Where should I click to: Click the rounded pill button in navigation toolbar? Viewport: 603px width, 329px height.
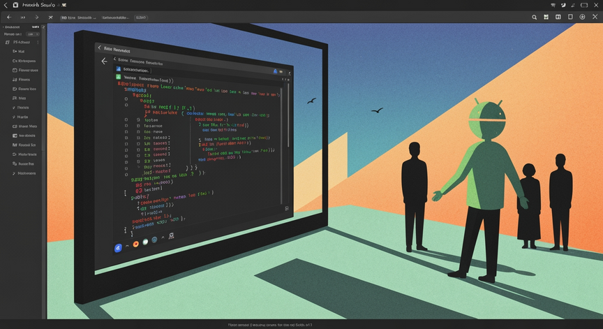[x=141, y=17]
